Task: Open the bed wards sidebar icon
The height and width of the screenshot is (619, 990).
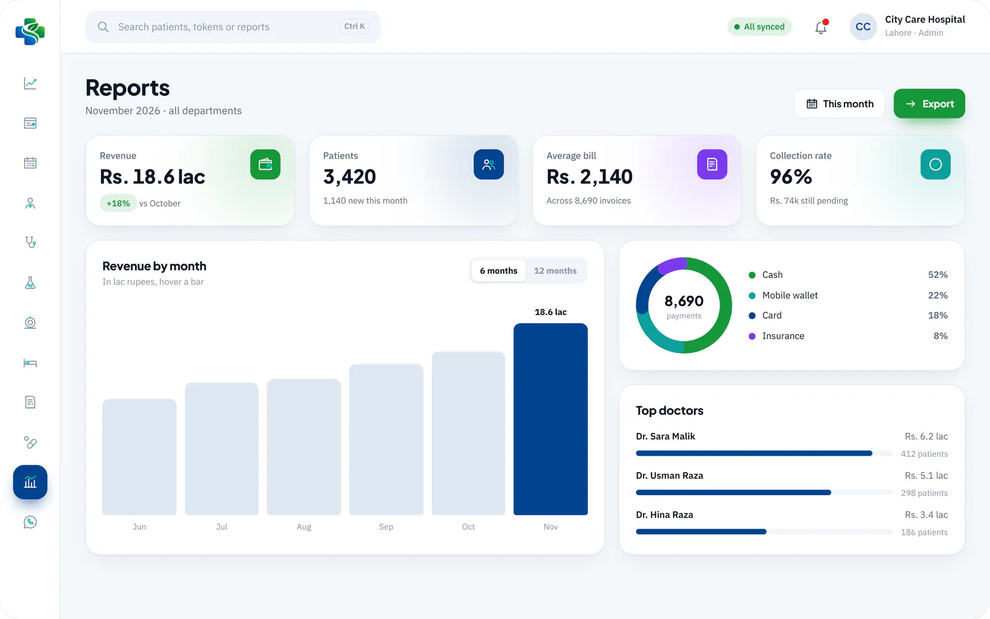Action: pos(30,363)
